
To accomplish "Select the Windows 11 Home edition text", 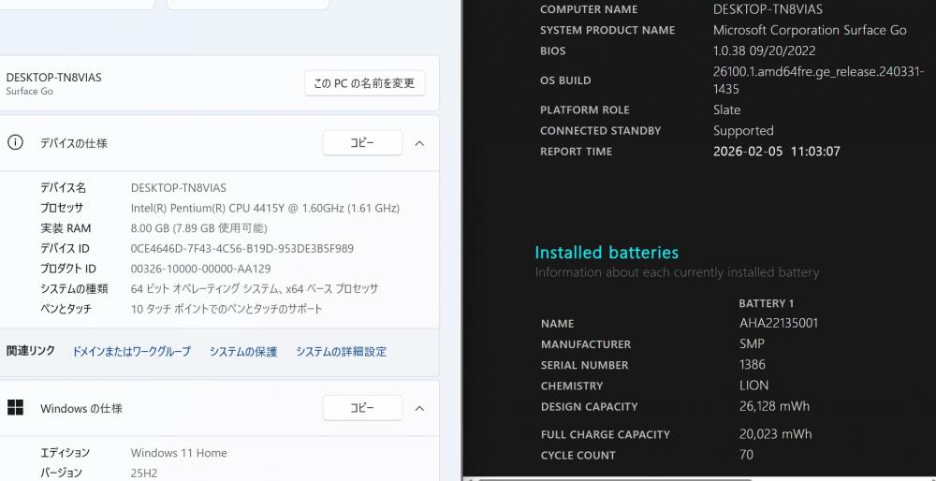I will point(179,453).
